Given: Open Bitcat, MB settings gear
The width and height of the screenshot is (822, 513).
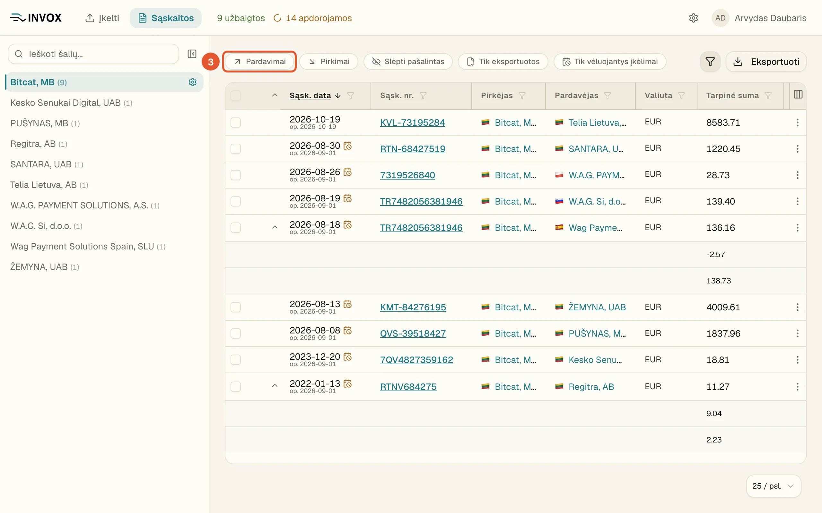Looking at the screenshot, I should [193, 82].
